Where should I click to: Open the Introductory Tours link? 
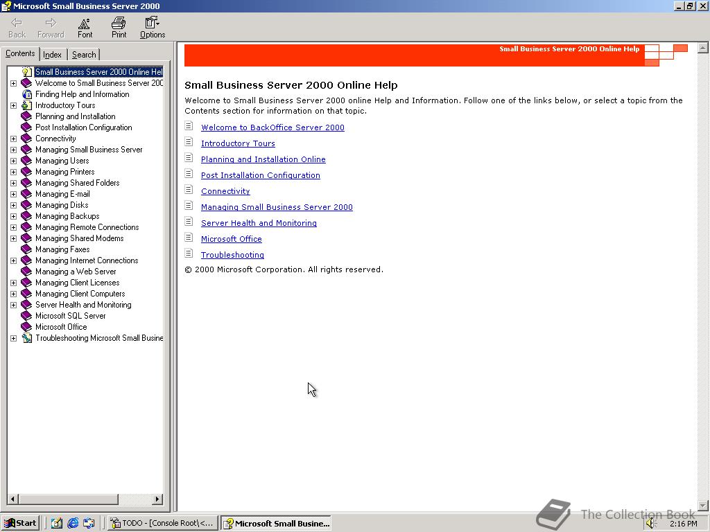238,143
